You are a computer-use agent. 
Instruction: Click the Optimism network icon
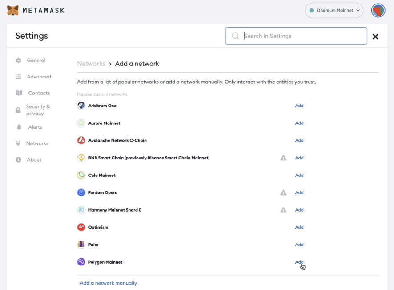pos(81,227)
